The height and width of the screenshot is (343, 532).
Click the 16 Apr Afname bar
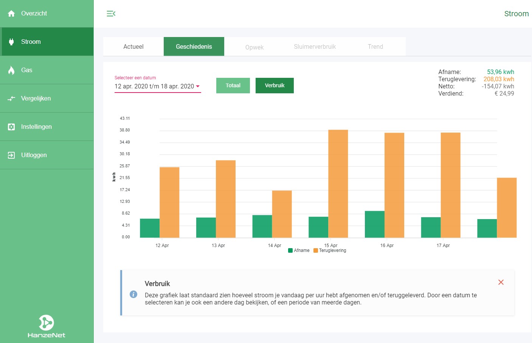[375, 224]
